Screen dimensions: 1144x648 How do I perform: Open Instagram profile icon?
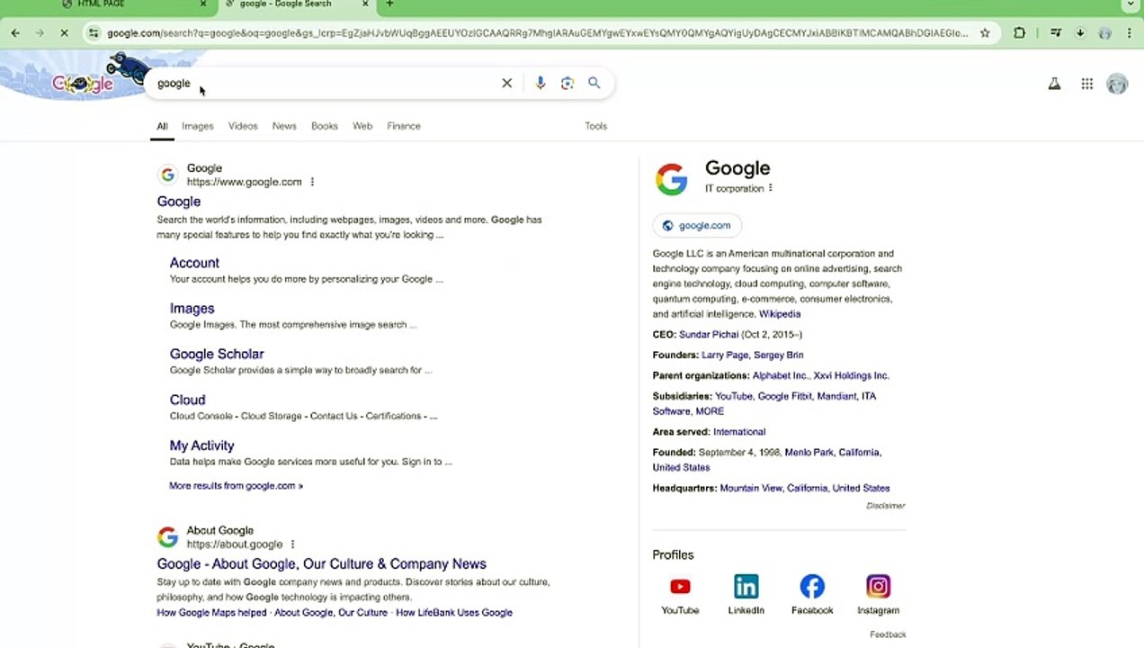(x=878, y=587)
